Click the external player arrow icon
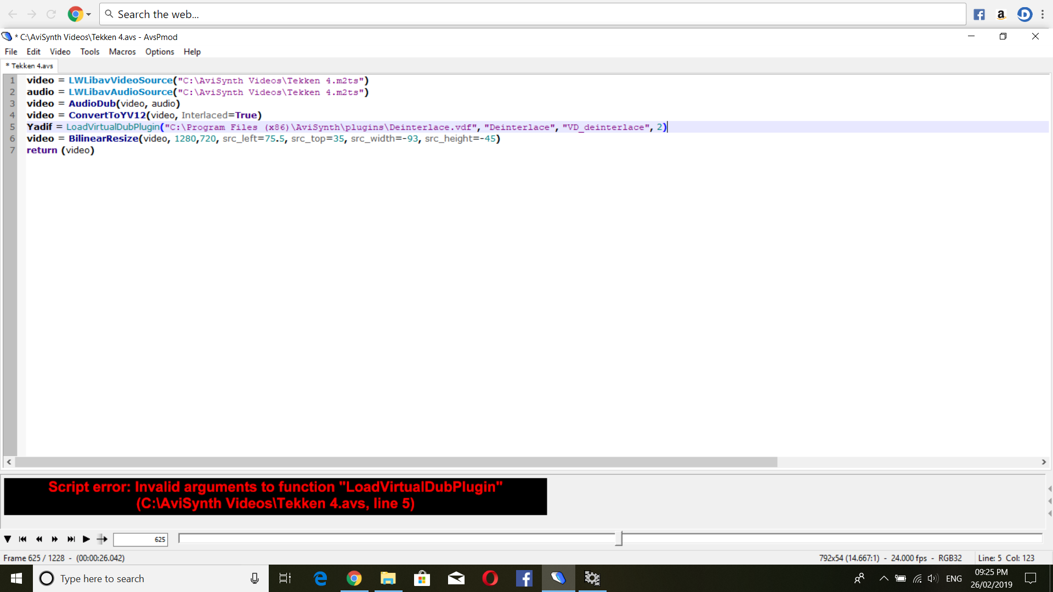The height and width of the screenshot is (592, 1053). [x=102, y=539]
